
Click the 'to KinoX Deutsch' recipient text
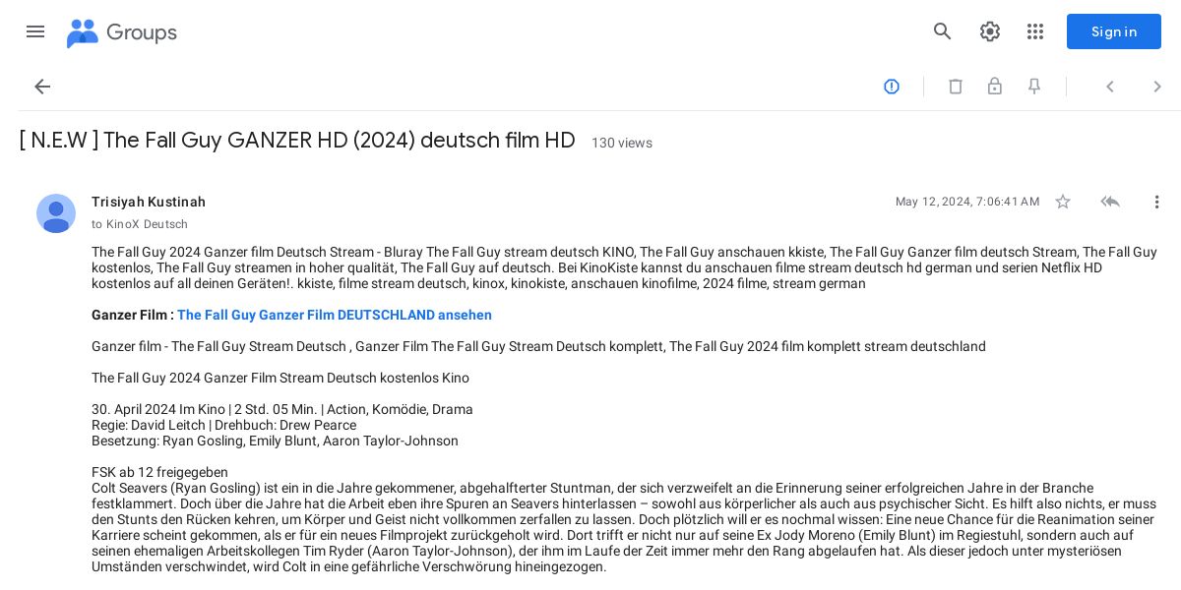point(140,224)
